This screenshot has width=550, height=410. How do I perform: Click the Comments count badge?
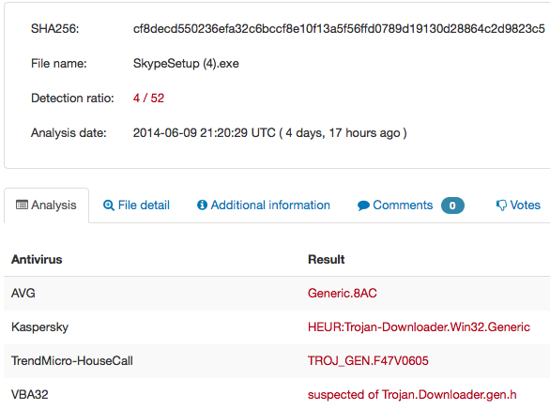point(452,205)
